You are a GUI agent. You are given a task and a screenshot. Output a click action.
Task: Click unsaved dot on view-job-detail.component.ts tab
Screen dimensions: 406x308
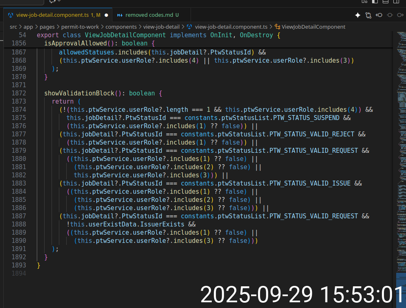[x=106, y=15]
